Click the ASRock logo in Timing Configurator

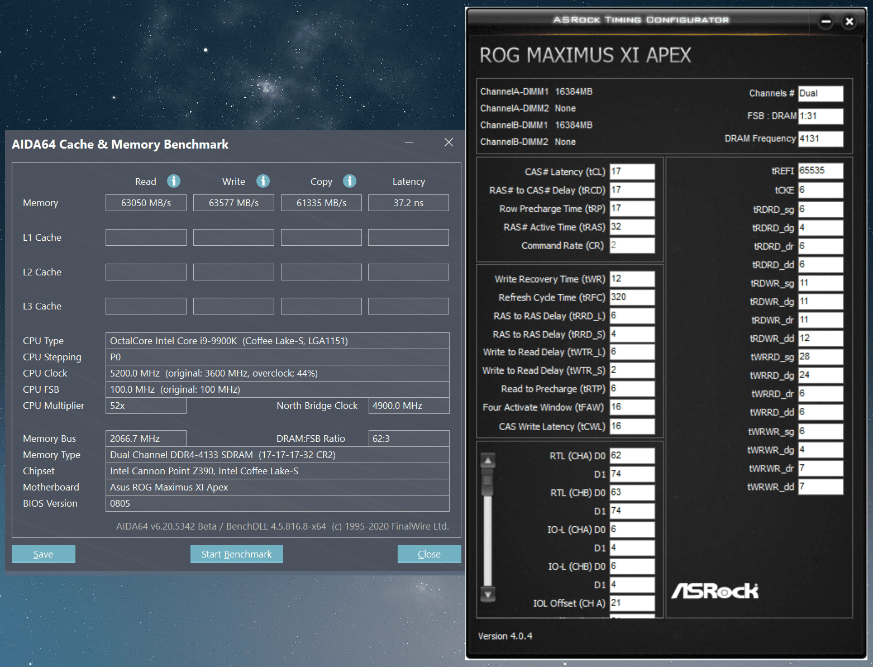[715, 591]
